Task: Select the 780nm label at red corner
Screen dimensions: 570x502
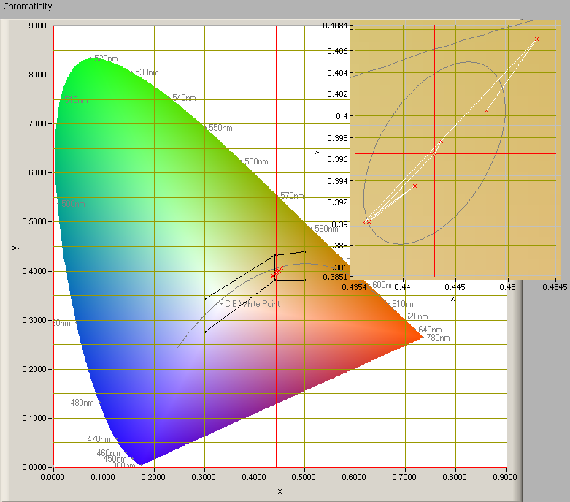Action: [438, 338]
